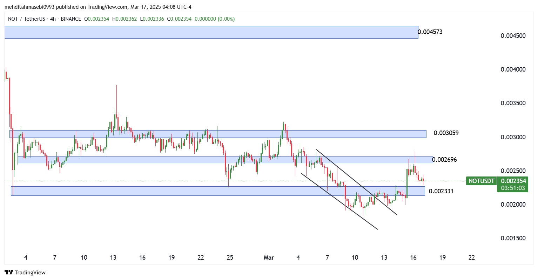Click the 0.004573 zone label
The image size is (538, 280).
pos(430,32)
